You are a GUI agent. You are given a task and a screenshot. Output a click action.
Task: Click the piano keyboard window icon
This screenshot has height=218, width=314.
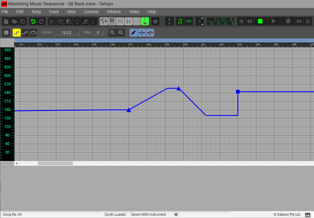[112, 21]
